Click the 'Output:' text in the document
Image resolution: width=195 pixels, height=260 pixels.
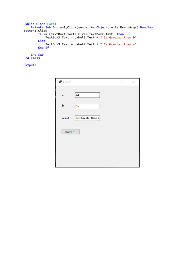point(30,65)
